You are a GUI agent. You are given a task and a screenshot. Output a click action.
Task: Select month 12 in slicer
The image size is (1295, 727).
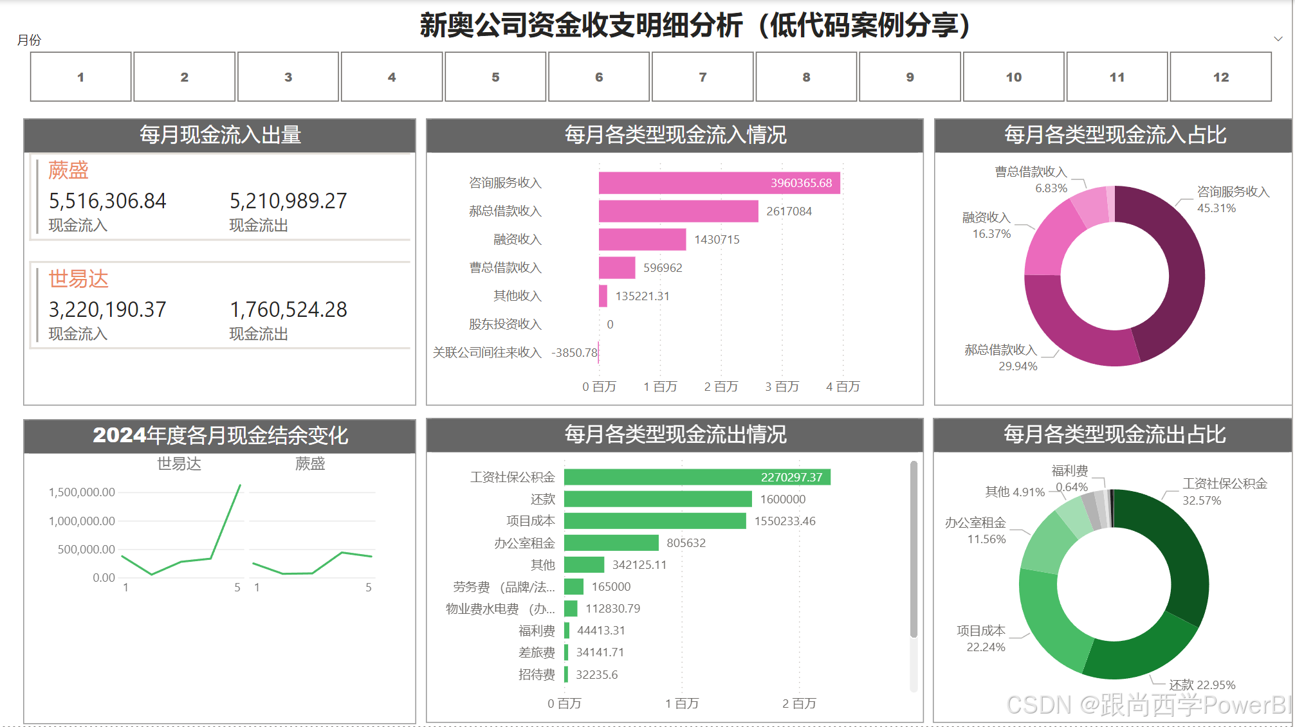coord(1220,77)
